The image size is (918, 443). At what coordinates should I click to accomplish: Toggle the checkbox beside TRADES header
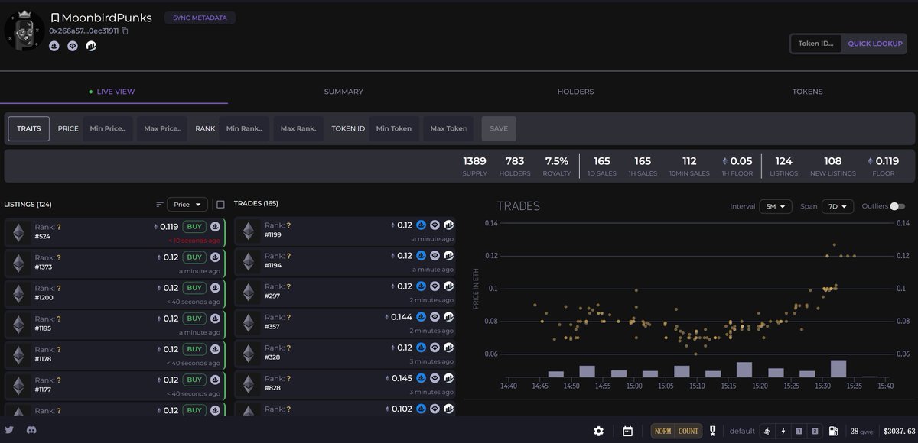[220, 205]
